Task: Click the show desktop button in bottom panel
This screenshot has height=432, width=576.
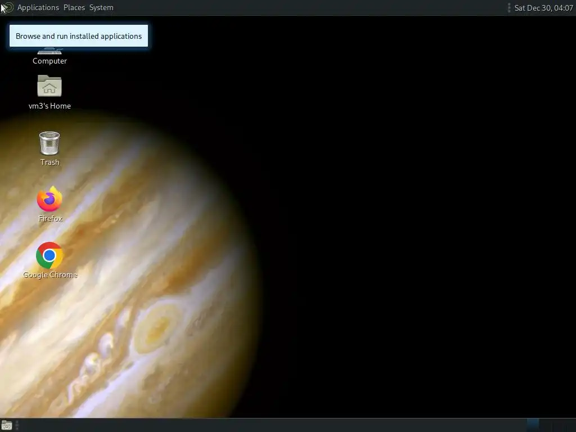Action: pyautogui.click(x=7, y=425)
